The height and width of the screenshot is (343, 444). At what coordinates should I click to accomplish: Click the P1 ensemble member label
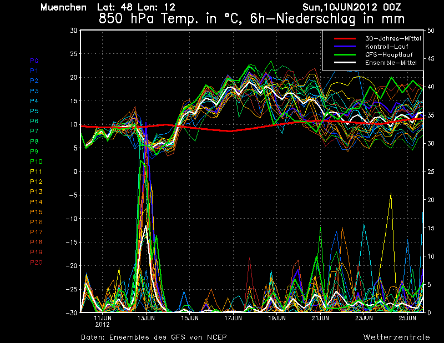pos(34,70)
